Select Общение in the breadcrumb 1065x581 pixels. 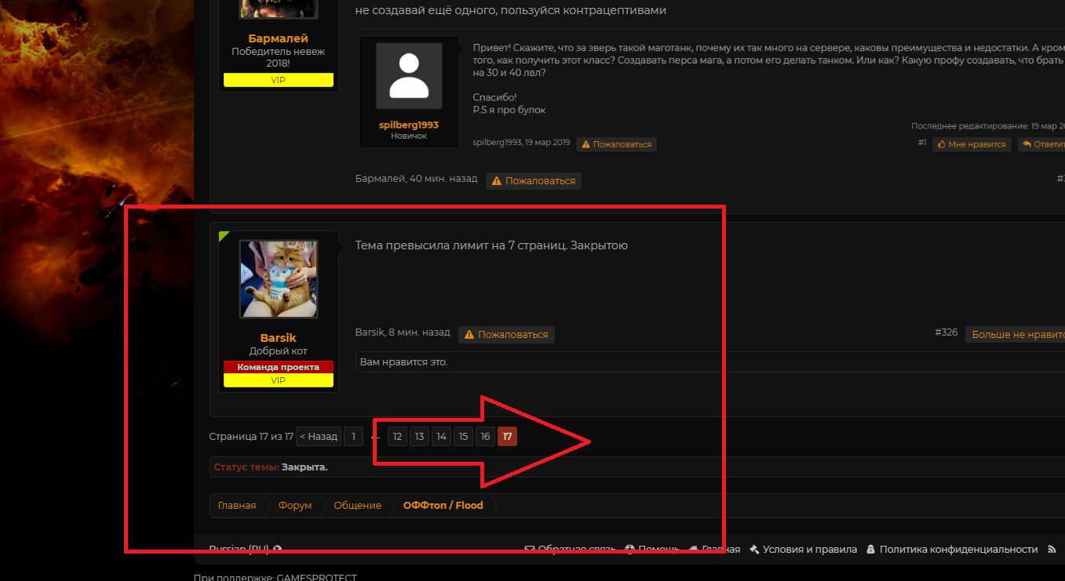357,506
